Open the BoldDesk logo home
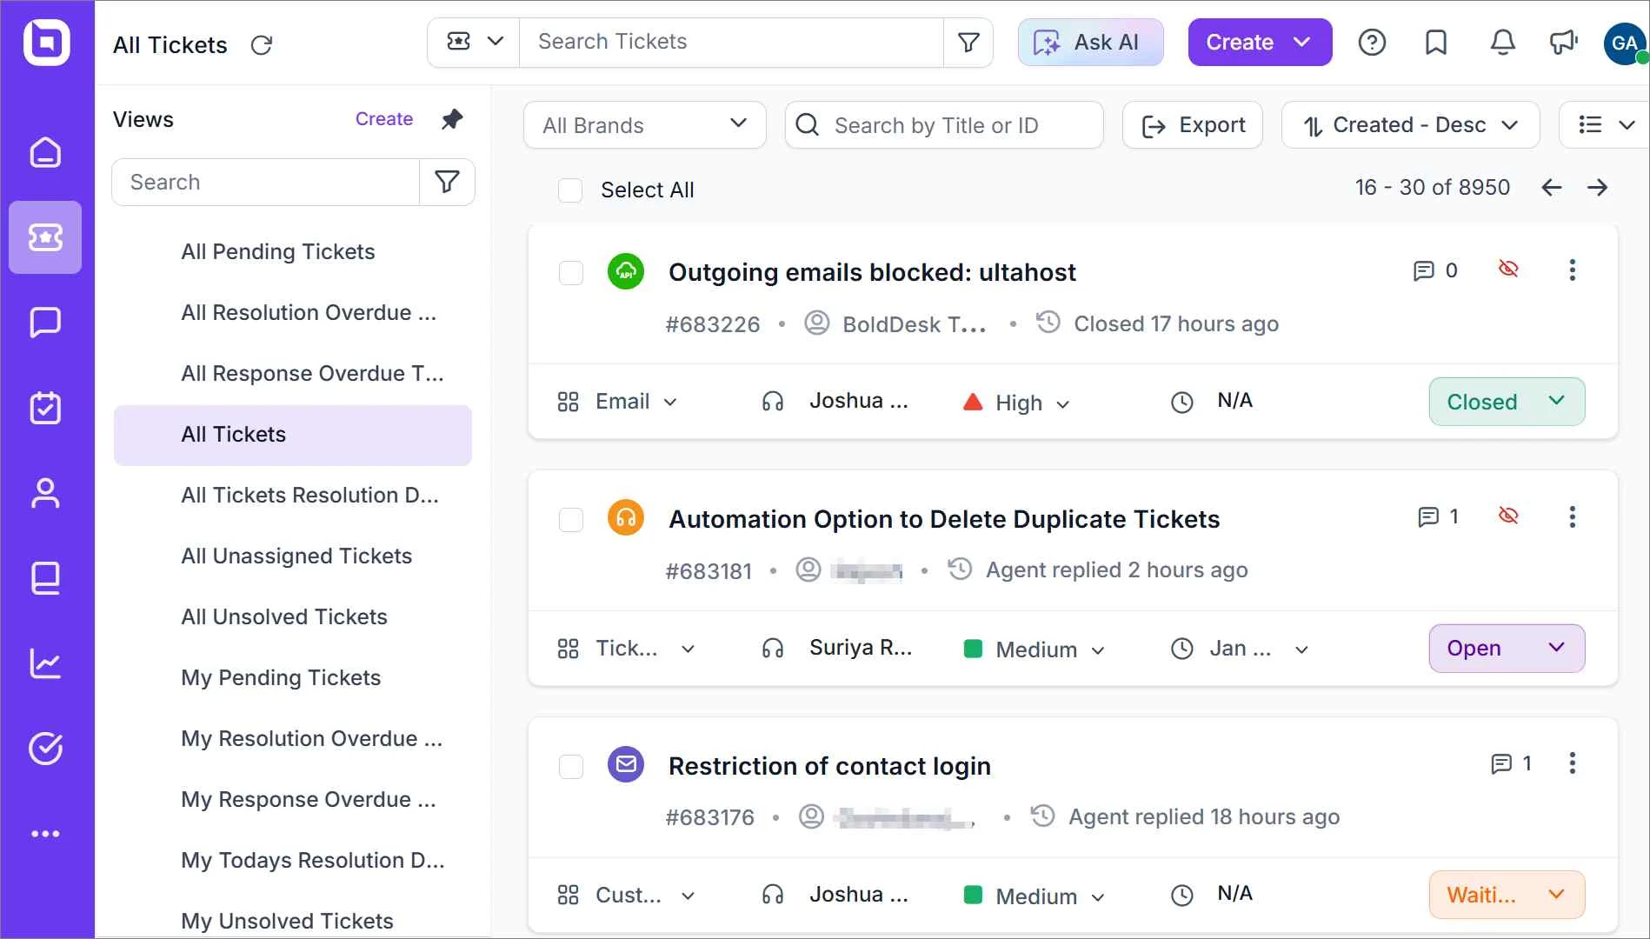Screen dimensions: 1650x939 coord(47,43)
